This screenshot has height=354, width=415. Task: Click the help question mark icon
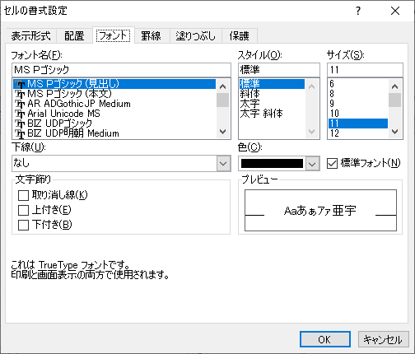pyautogui.click(x=358, y=11)
